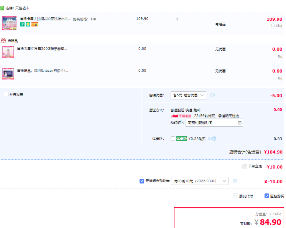Click the 有赠品 label in product row

[x=220, y=24]
